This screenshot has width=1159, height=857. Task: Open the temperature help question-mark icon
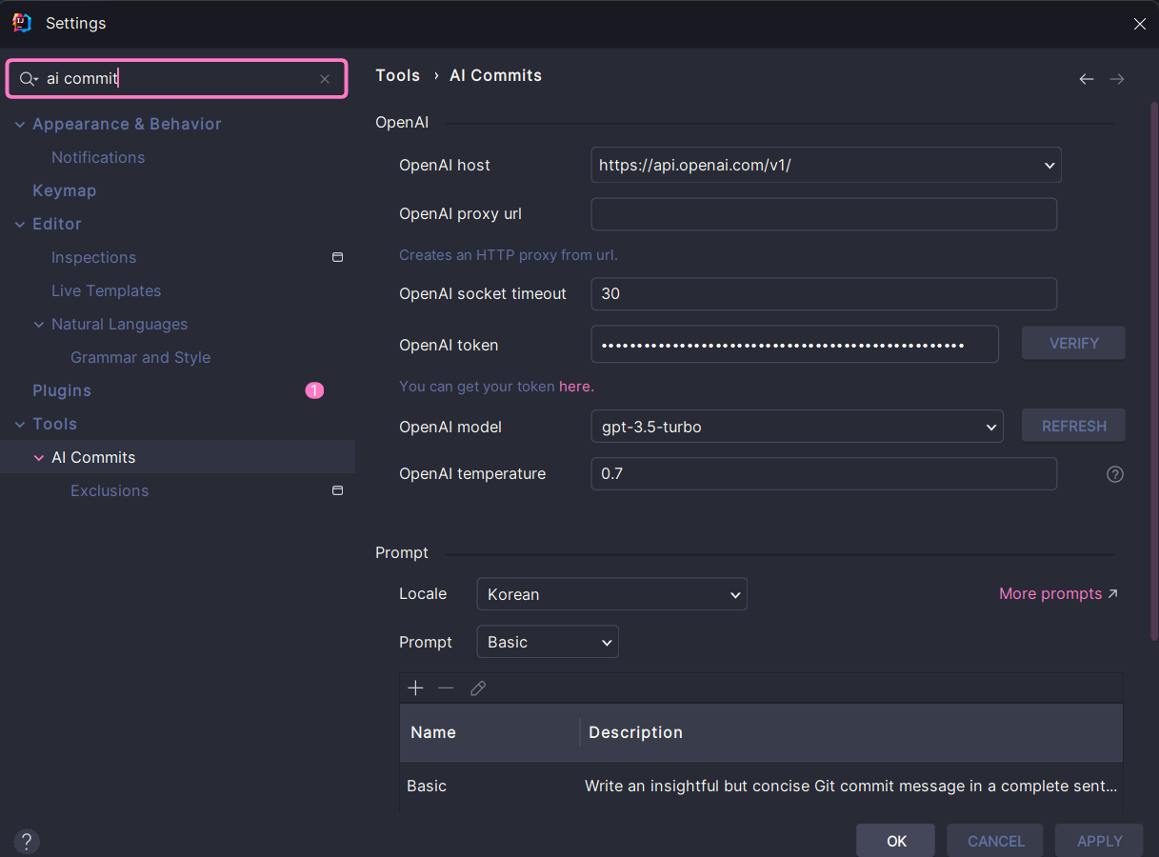coord(1115,474)
